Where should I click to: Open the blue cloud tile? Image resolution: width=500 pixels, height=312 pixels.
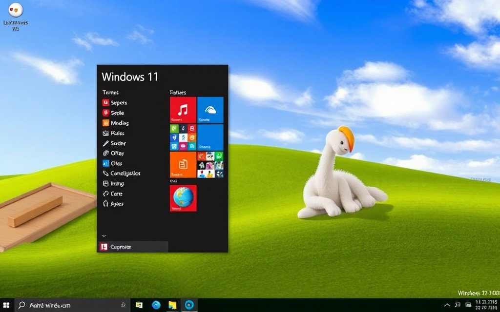[x=210, y=110]
